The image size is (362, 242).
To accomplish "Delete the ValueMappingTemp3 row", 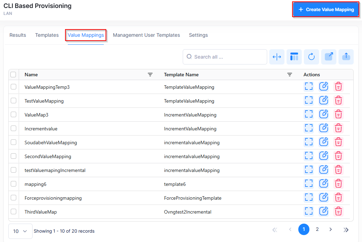I will (338, 87).
